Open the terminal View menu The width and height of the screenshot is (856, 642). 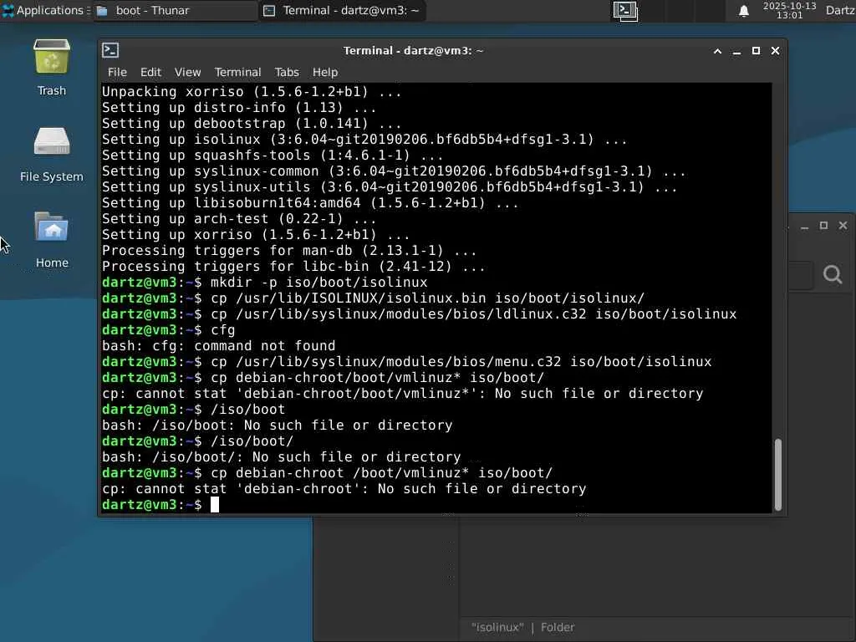tap(188, 72)
